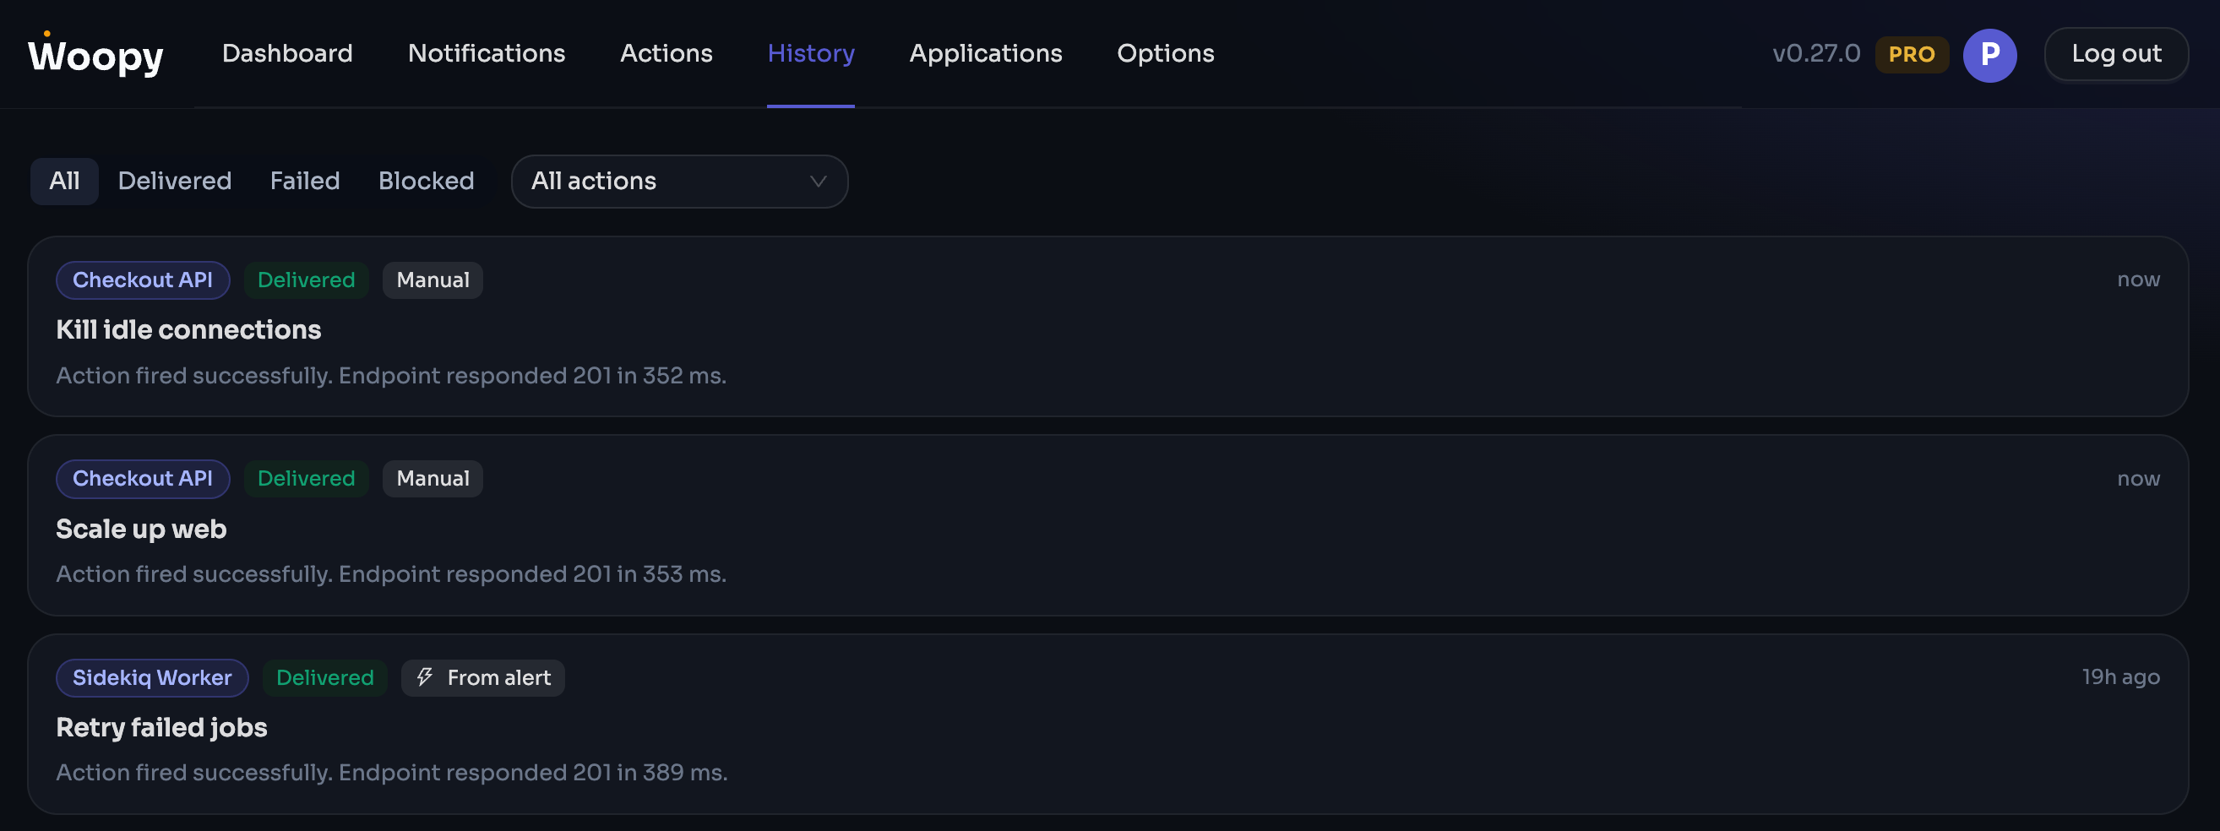This screenshot has width=2220, height=831.
Task: Open the Scale up web entry
Action: [1108, 525]
